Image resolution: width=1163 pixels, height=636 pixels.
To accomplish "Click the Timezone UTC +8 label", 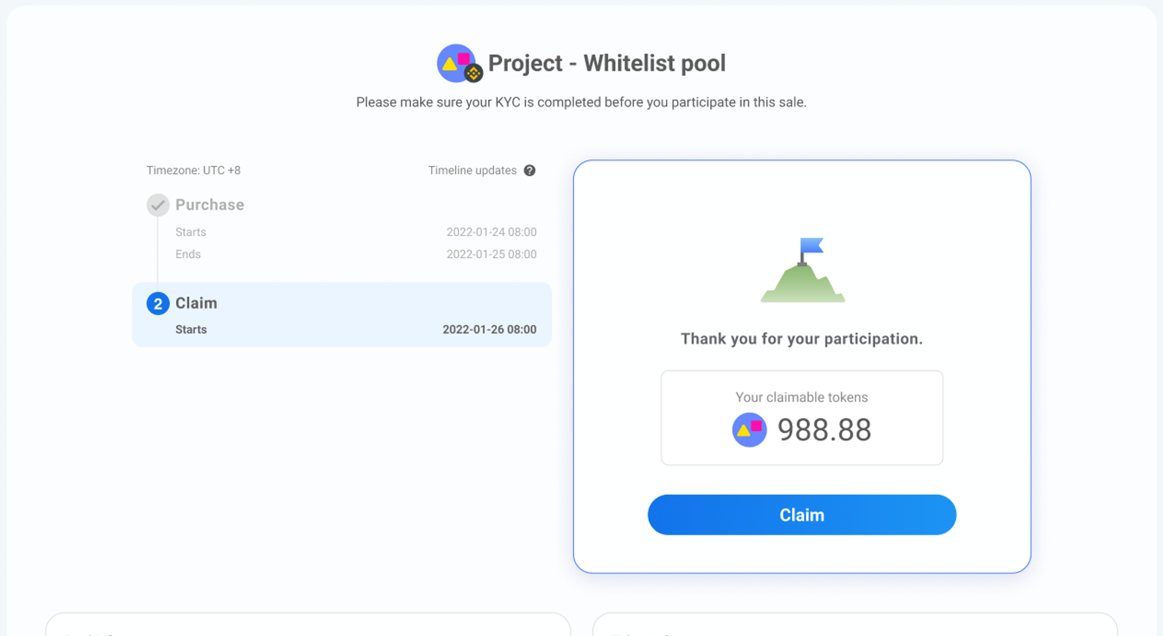I will click(x=194, y=170).
